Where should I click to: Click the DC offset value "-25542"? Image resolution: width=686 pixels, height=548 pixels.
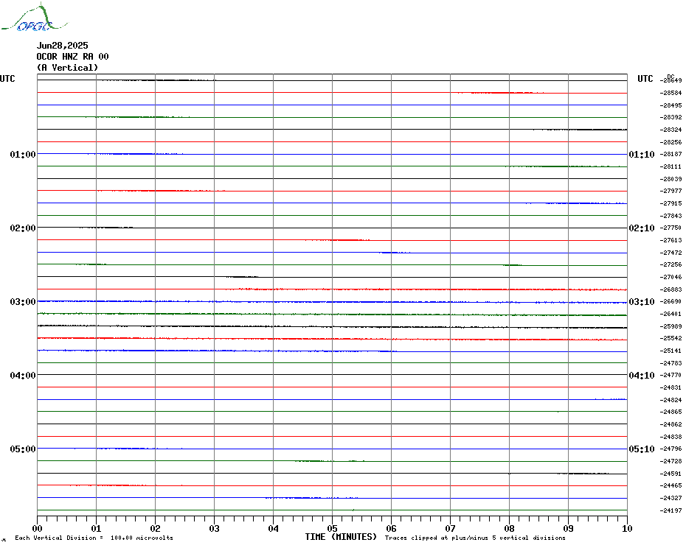pyautogui.click(x=671, y=339)
